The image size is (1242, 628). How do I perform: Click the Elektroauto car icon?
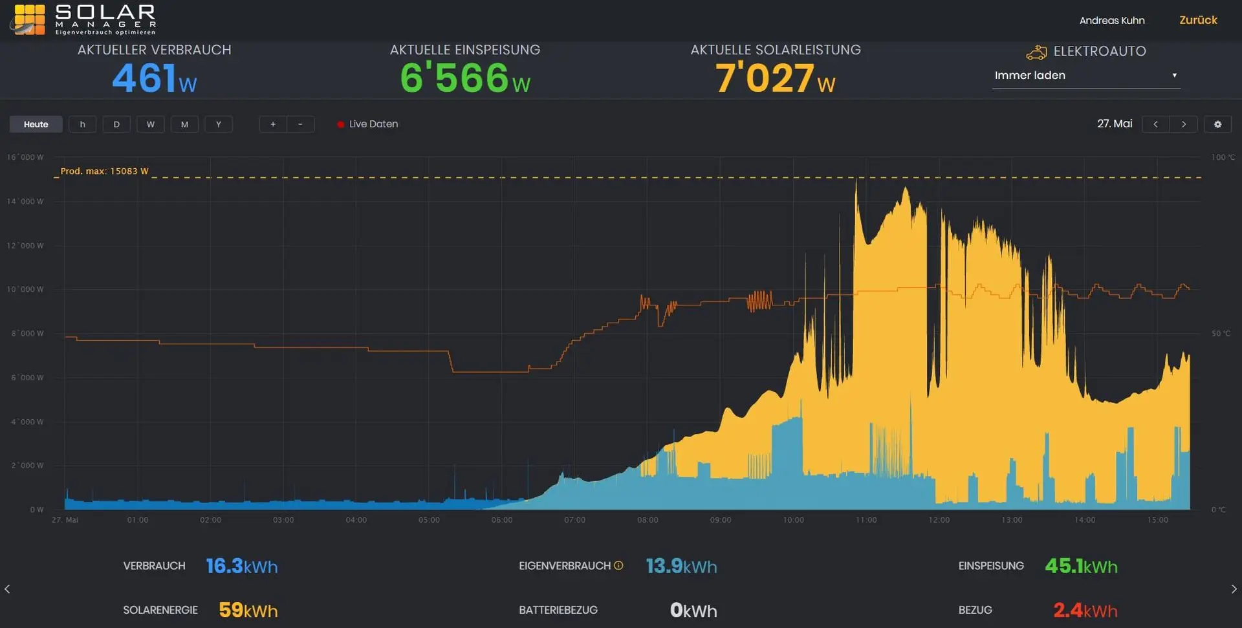[1036, 52]
